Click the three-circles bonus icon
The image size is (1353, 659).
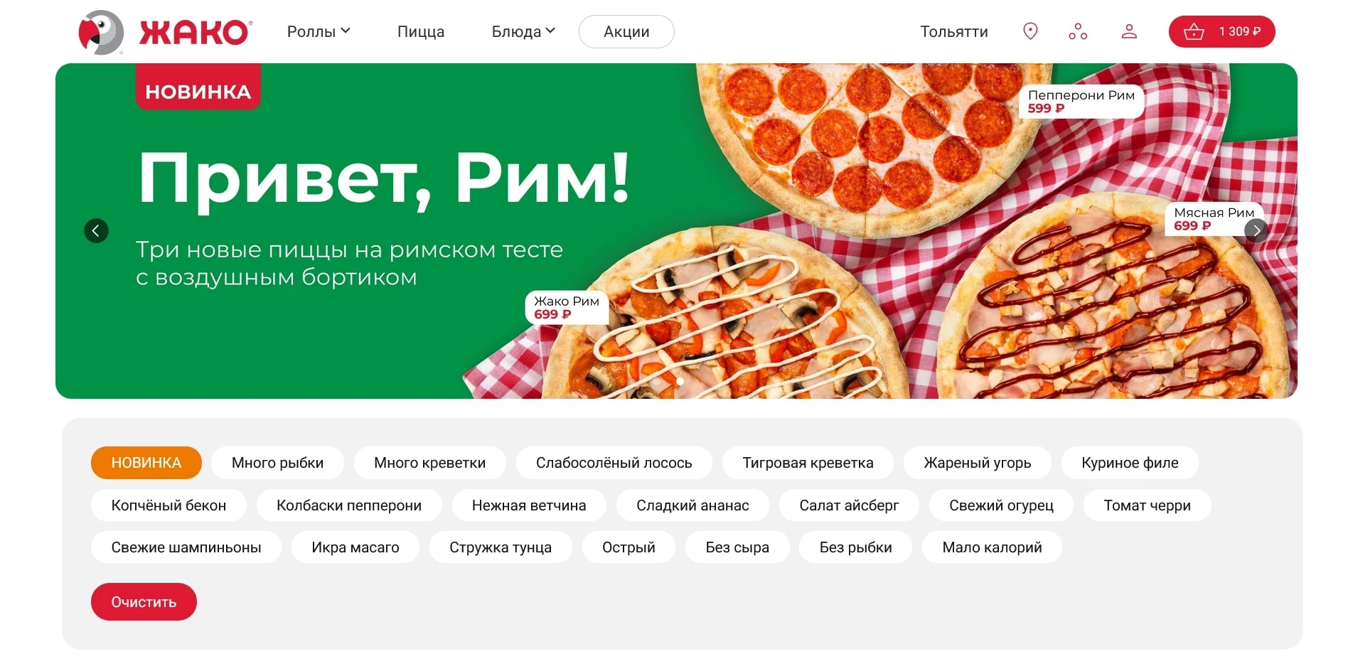point(1078,31)
